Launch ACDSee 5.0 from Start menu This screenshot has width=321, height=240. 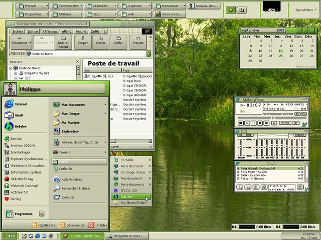point(19,191)
